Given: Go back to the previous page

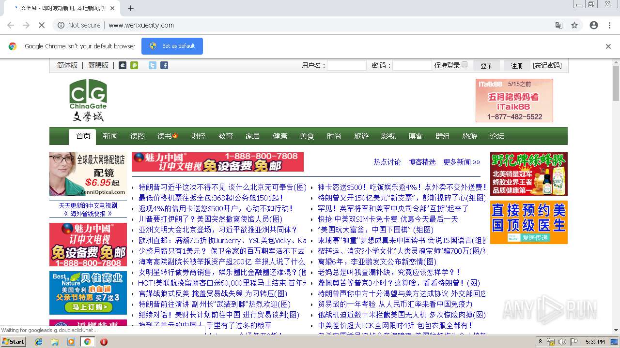Looking at the screenshot, I should 11,25.
